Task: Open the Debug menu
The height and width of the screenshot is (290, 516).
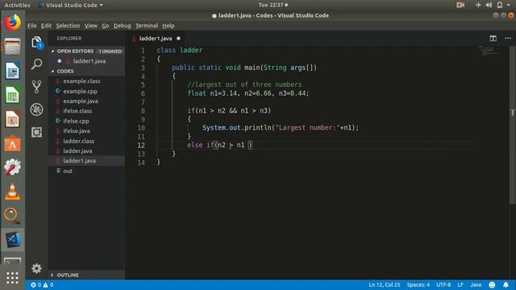Action: (x=122, y=26)
